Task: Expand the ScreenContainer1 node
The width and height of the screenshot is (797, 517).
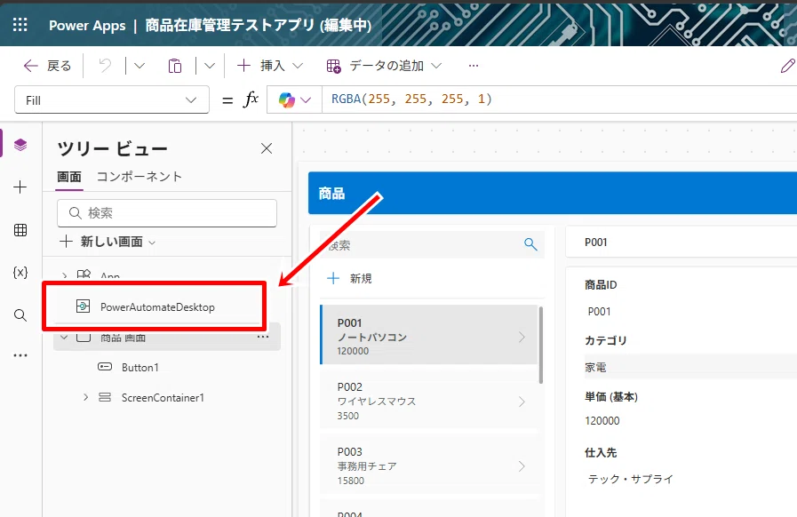Action: 86,397
